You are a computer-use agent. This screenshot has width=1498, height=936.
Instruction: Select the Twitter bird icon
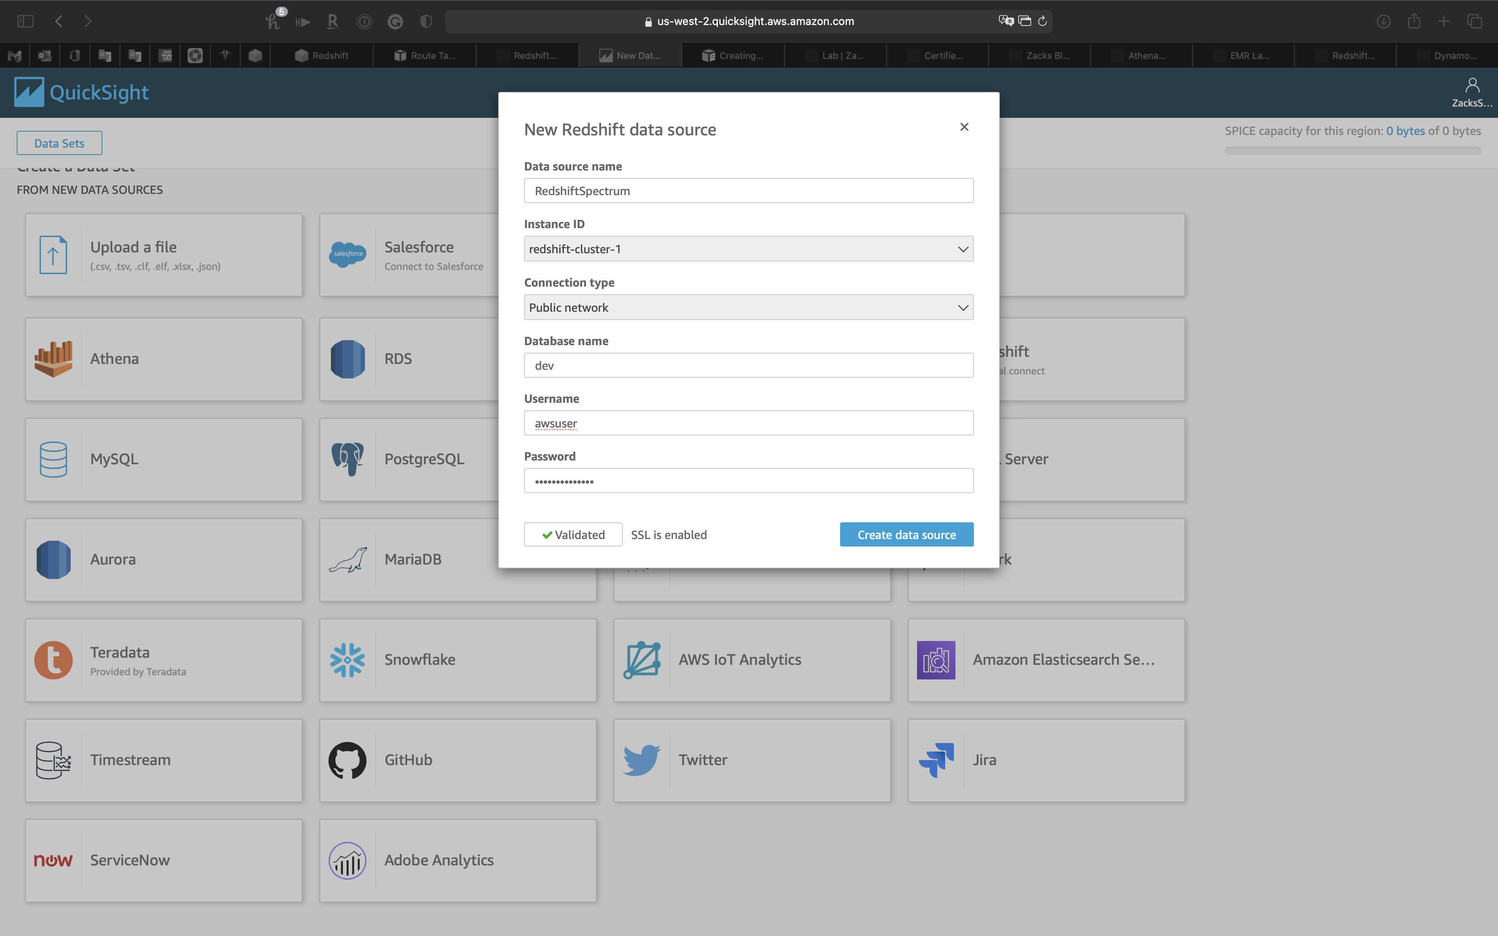[x=641, y=760]
